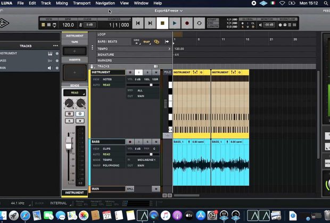This screenshot has height=223, width=330.
Task: Mute the MAIN track
Action: pos(156,189)
